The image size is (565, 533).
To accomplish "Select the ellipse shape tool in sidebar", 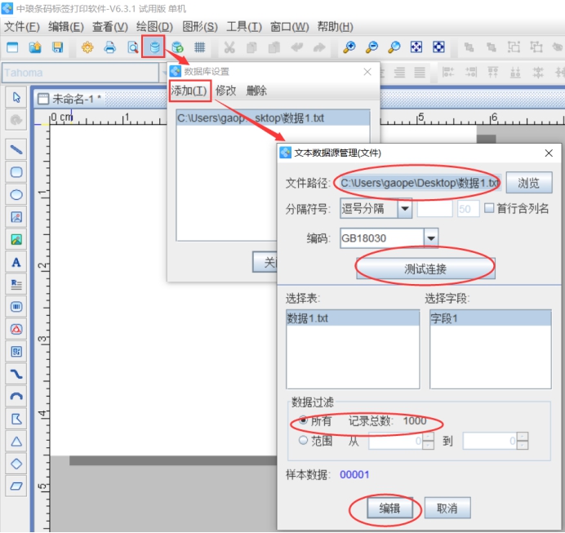I will click(x=16, y=194).
